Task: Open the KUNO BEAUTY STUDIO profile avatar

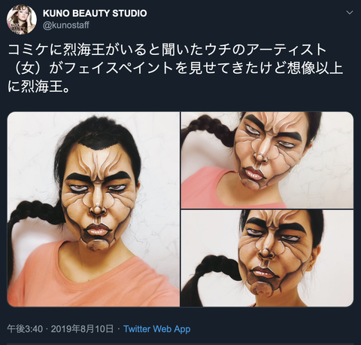Action: (x=22, y=20)
